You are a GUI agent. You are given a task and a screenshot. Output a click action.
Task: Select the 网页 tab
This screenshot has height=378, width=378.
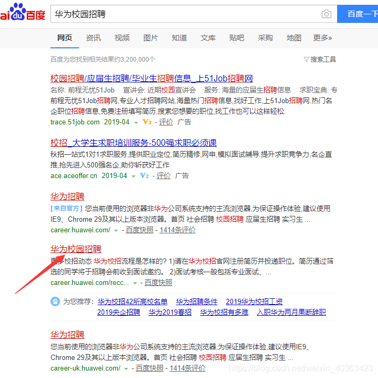coord(65,38)
